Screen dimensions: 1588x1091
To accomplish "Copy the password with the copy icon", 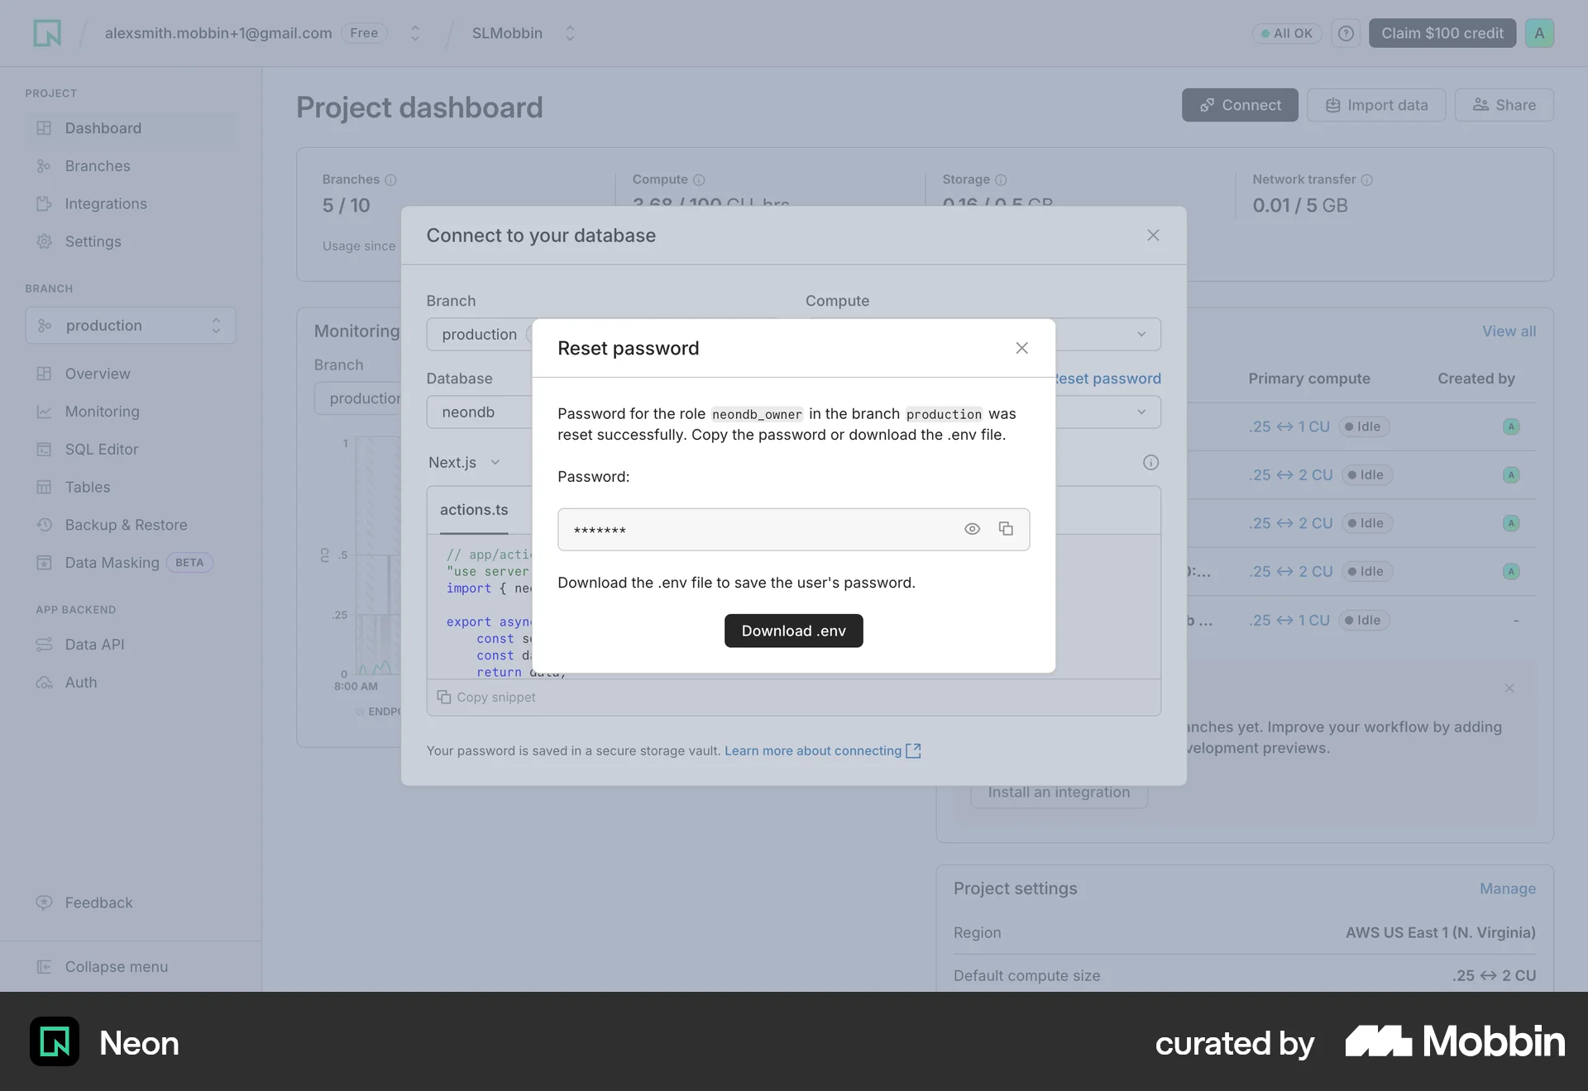I will pyautogui.click(x=1006, y=529).
